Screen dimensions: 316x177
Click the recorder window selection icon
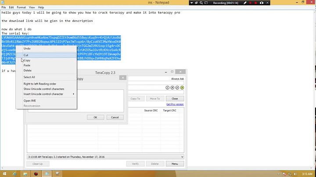(x=196, y=3)
